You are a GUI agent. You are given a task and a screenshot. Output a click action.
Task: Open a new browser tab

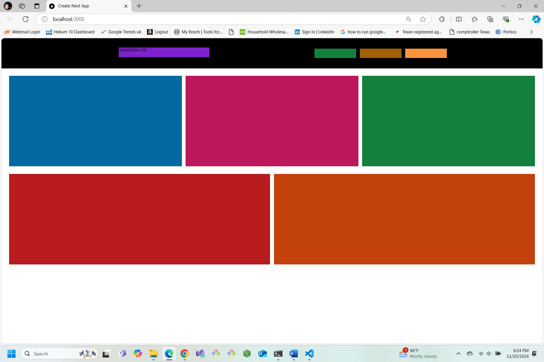[x=139, y=6]
